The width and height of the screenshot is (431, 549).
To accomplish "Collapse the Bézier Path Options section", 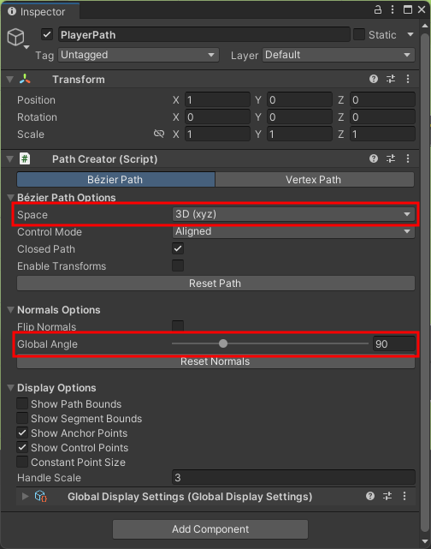I will pos(11,197).
